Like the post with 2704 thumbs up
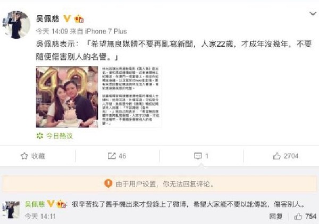Screen dimensions: 319x224 point(286,156)
